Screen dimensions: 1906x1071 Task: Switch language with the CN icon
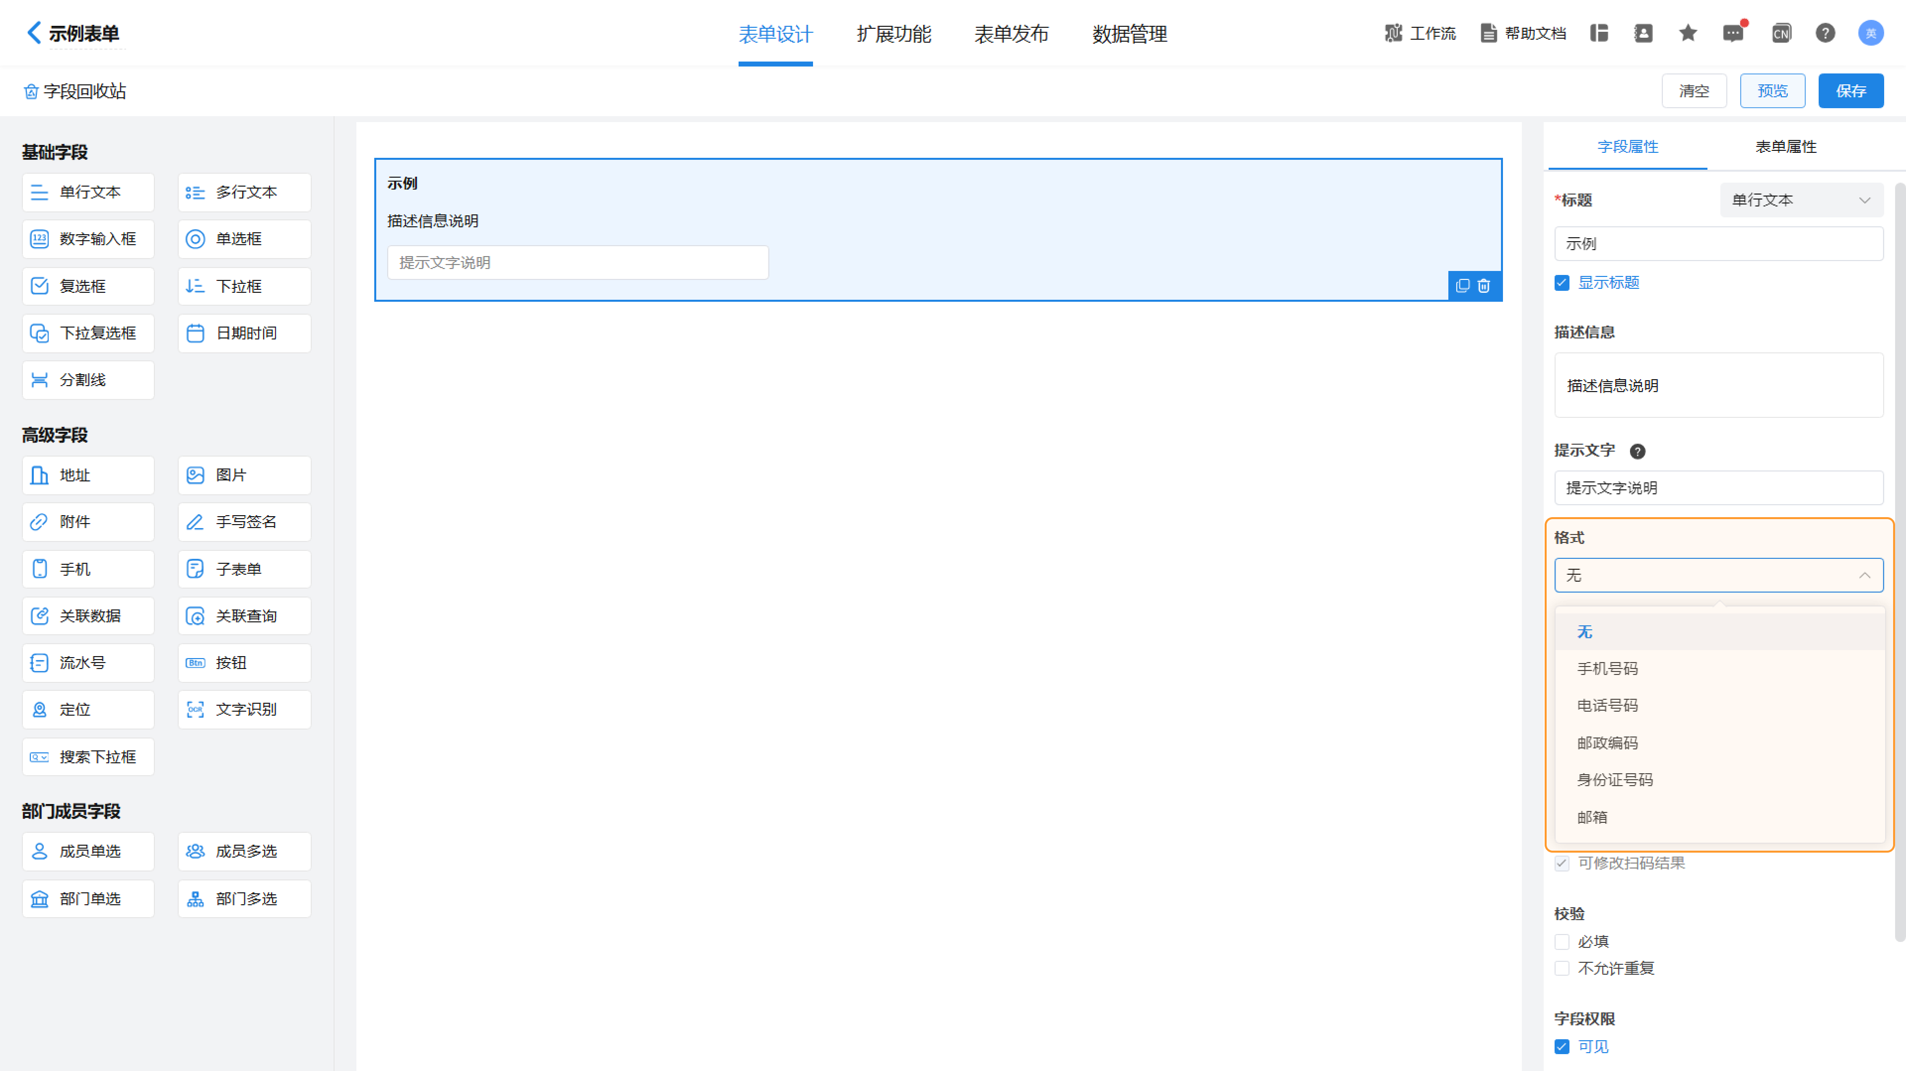coord(1781,33)
